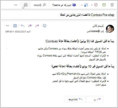118x108 pixels.
Task: Open the Apps icon in the message header
Action: click(x=15, y=26)
